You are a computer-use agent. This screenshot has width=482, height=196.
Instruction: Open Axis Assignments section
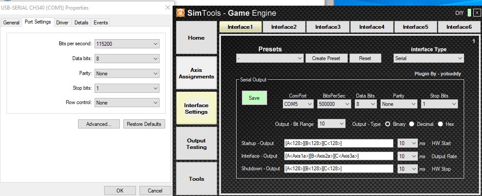tap(197, 73)
